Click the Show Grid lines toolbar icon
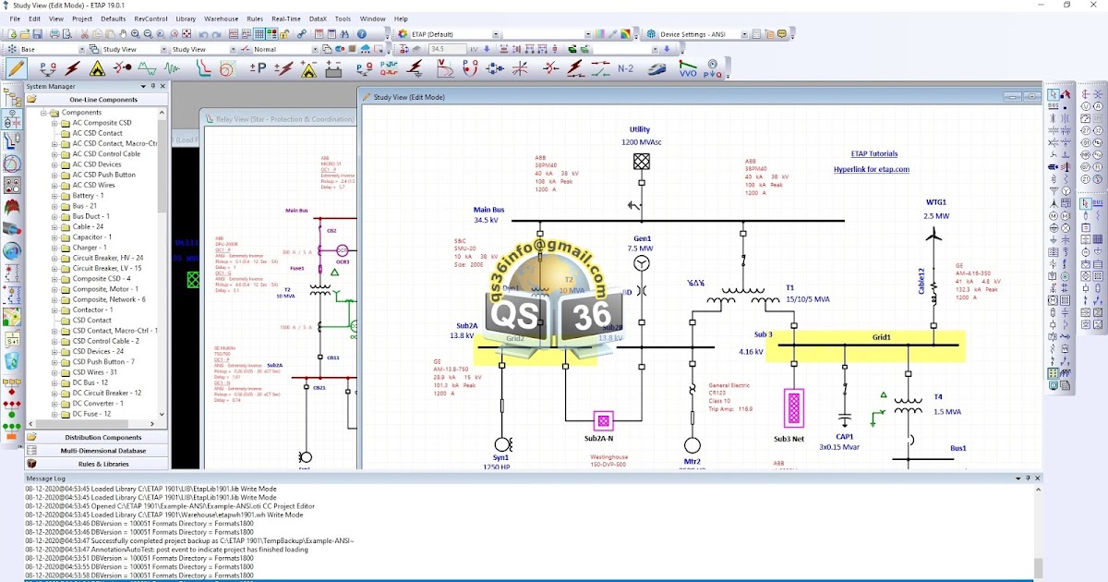The image size is (1108, 582). coord(259,34)
